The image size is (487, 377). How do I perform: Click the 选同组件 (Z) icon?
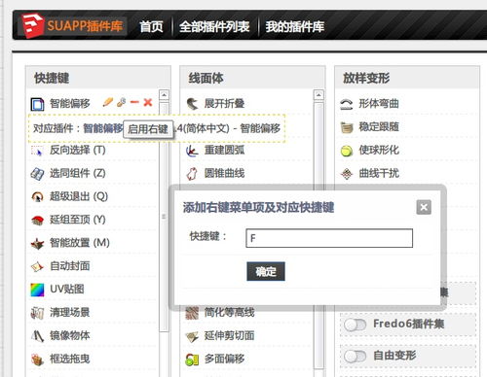37,174
